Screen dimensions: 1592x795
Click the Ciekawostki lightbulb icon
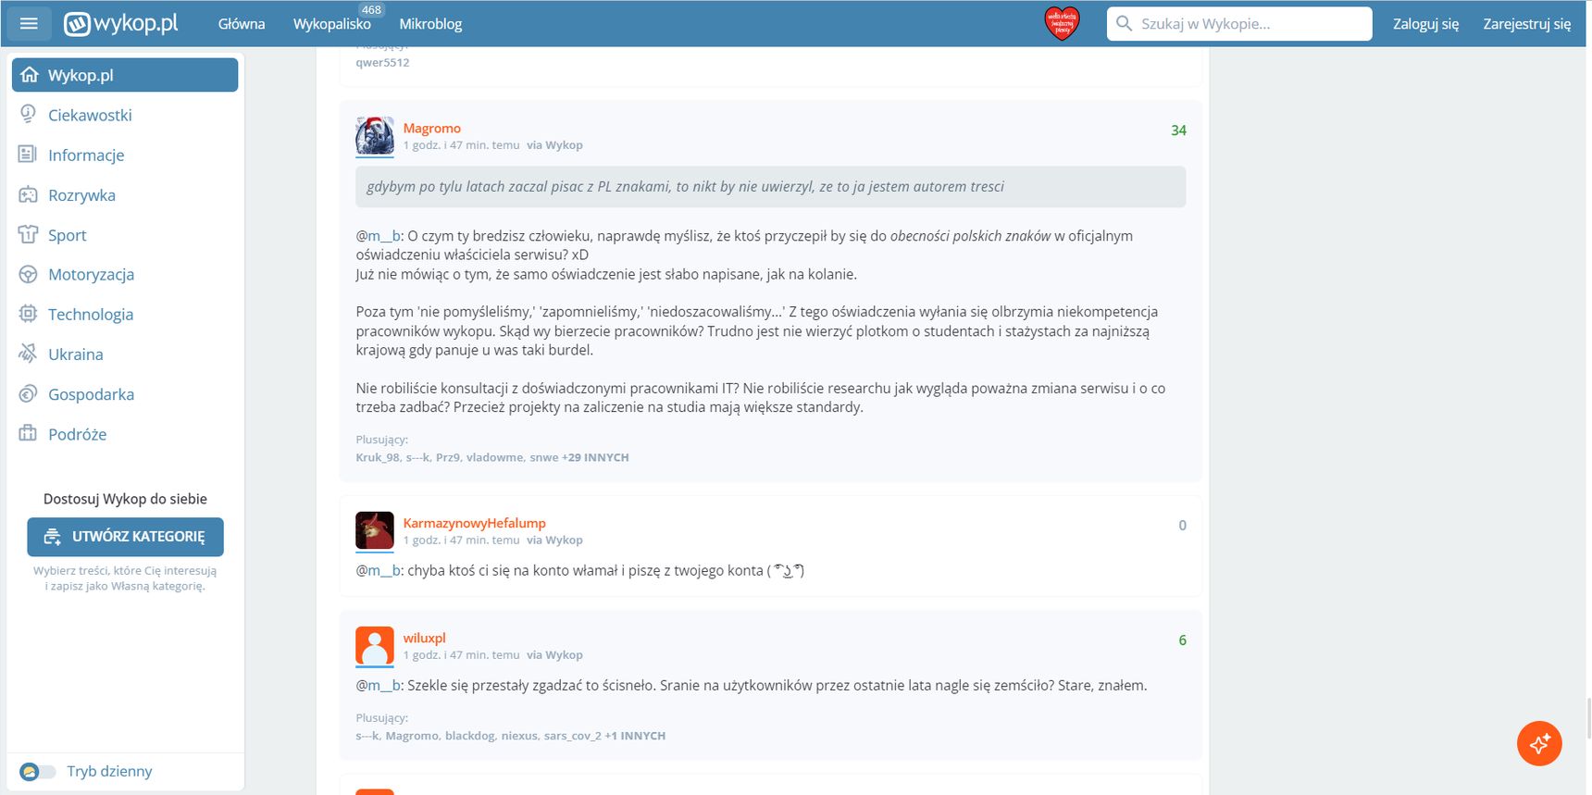pos(28,115)
